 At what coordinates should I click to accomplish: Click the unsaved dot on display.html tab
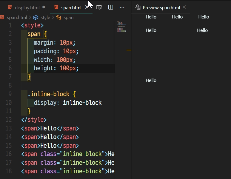tap(44, 7)
